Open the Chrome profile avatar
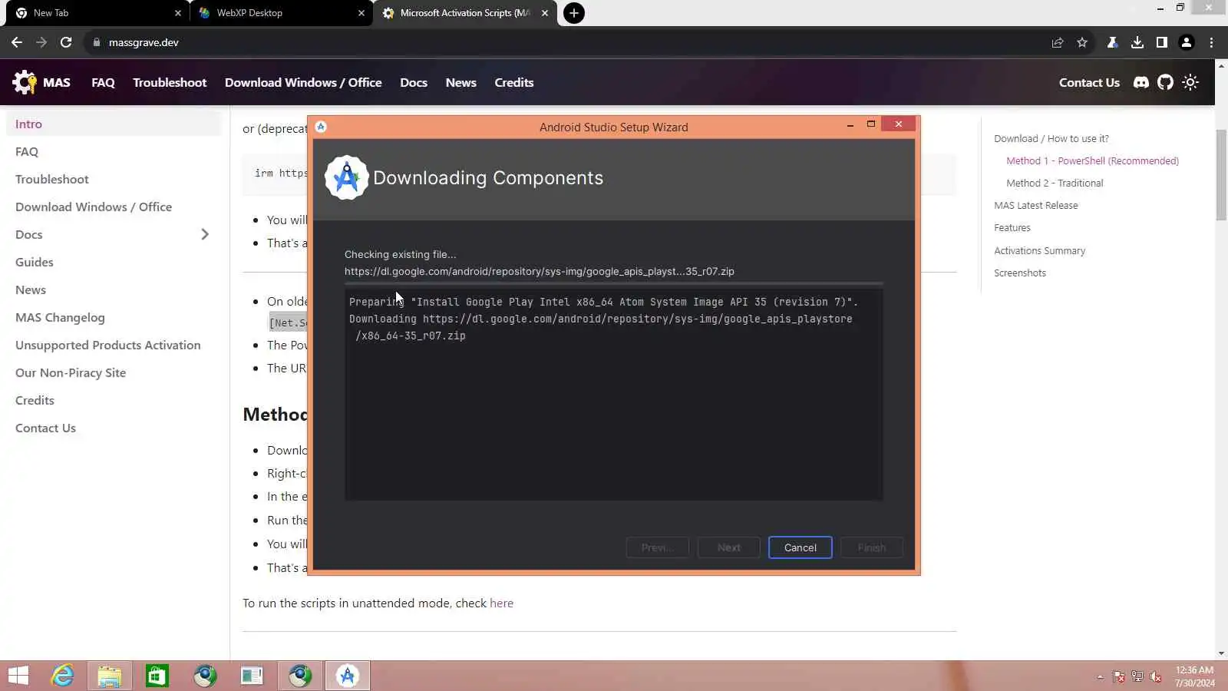The width and height of the screenshot is (1228, 691). point(1187,42)
